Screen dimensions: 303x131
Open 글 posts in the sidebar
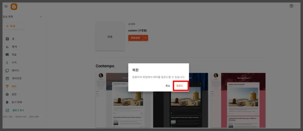click(13, 39)
